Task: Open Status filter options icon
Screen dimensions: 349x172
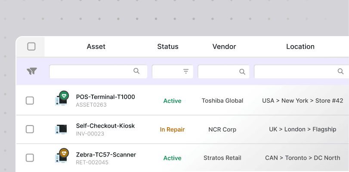Action: tap(186, 71)
